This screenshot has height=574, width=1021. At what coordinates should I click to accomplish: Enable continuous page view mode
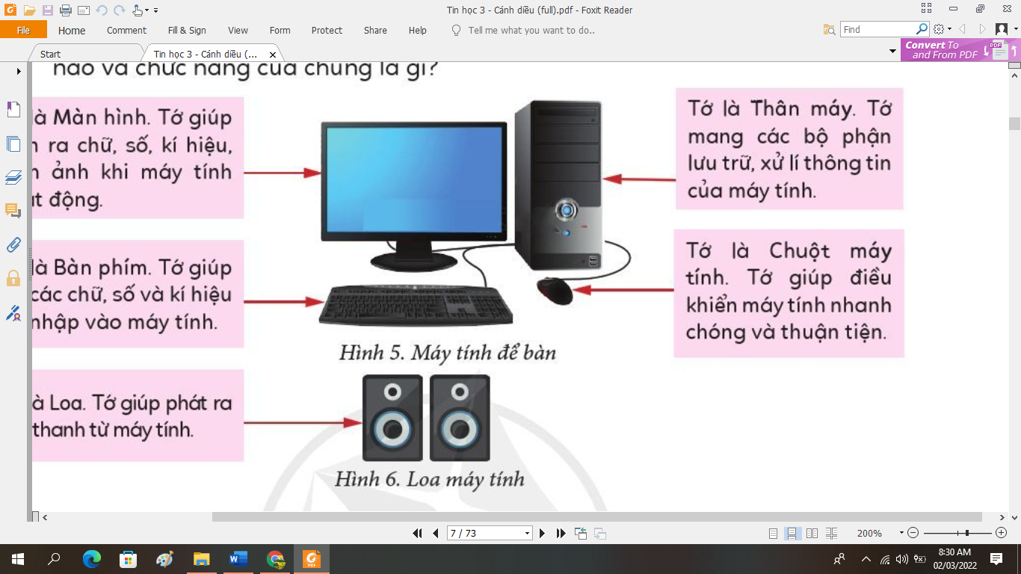792,534
